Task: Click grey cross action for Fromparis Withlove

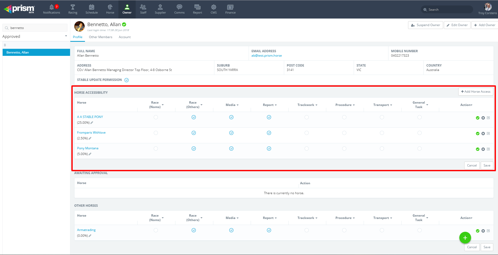Action: [483, 134]
